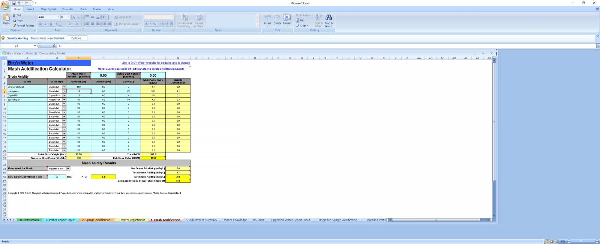Undo the last action
The image size is (600, 244).
click(x=19, y=3)
